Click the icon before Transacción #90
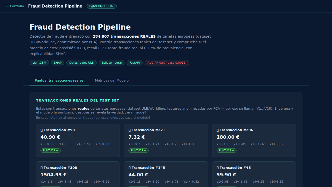The height and width of the screenshot is (187, 332). [x=41, y=130]
